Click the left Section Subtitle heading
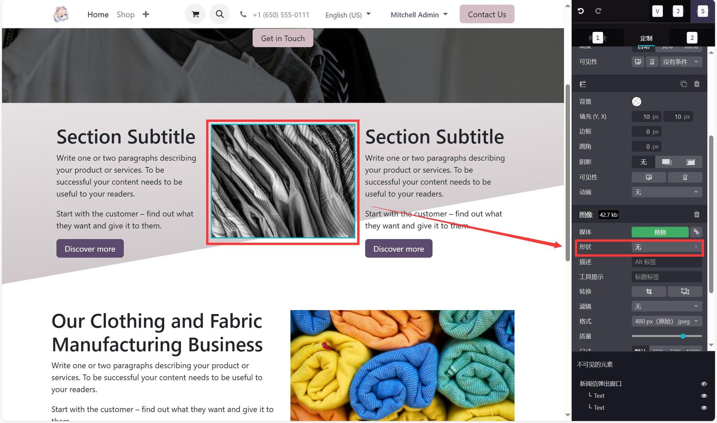The height and width of the screenshot is (423, 717). pos(126,136)
